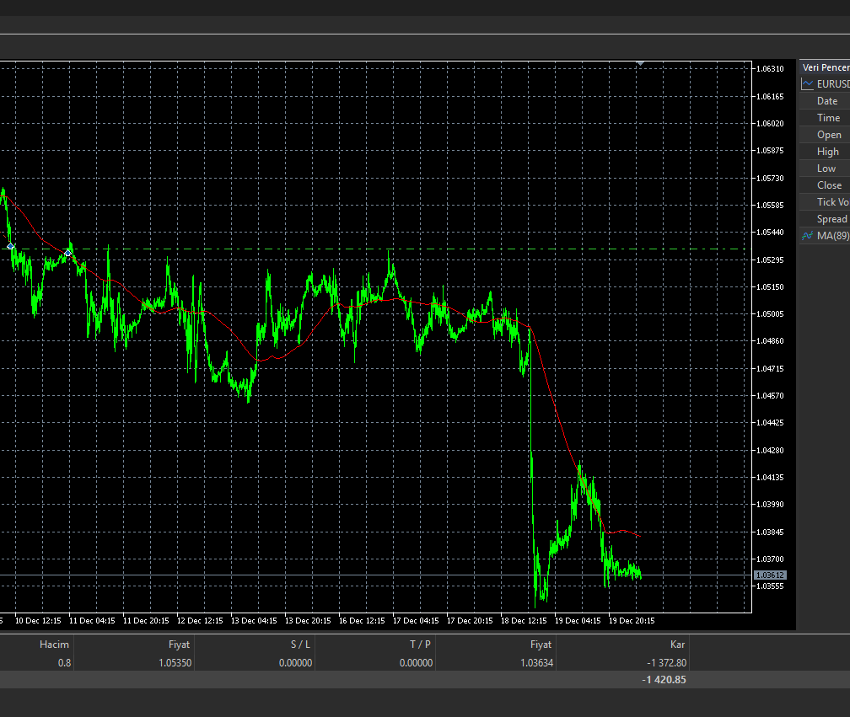
Task: Click the 1.06310 price axis label
Action: [x=770, y=69]
